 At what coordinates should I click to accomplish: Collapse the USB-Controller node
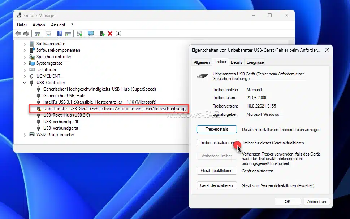coord(25,83)
